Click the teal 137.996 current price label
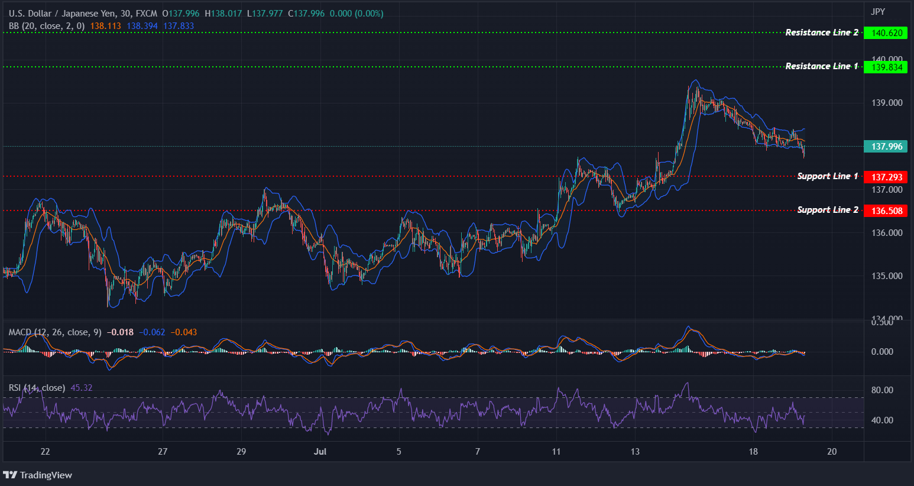914x486 pixels. pyautogui.click(x=886, y=146)
